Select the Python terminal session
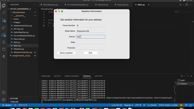Viewport: 194px width, 109px height. [x=183, y=84]
